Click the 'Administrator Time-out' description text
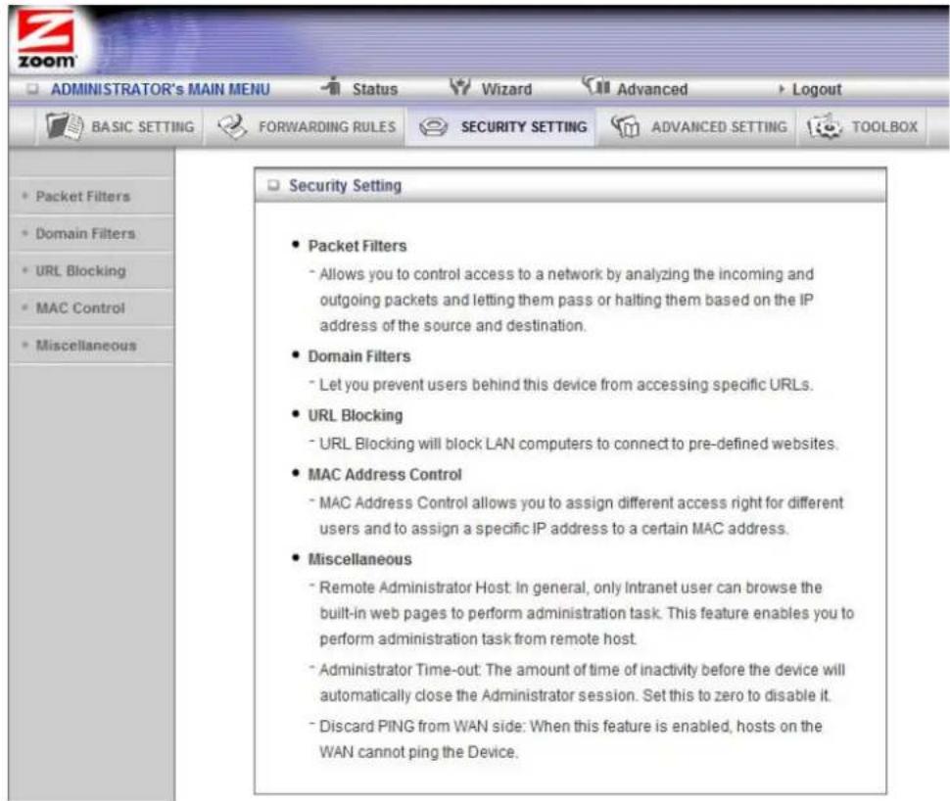This screenshot has height=801, width=950. point(582,683)
